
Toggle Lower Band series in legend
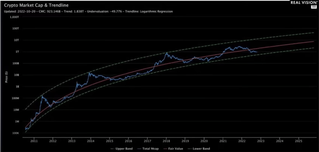pos(198,149)
